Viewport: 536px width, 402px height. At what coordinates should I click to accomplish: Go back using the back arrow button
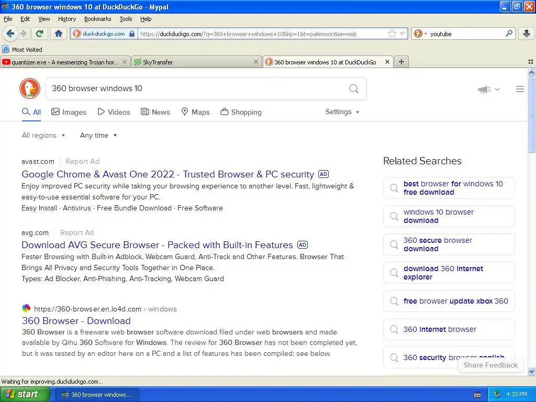pyautogui.click(x=10, y=33)
